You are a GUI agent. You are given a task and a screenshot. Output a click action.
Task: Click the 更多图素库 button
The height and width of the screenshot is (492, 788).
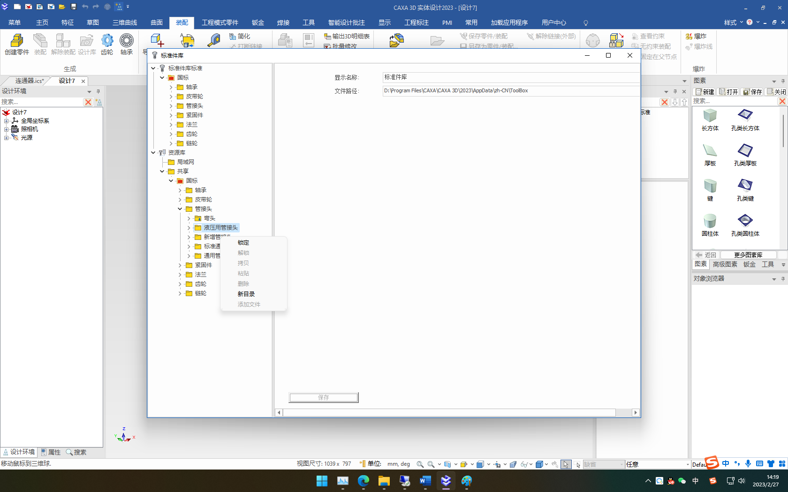coord(748,255)
